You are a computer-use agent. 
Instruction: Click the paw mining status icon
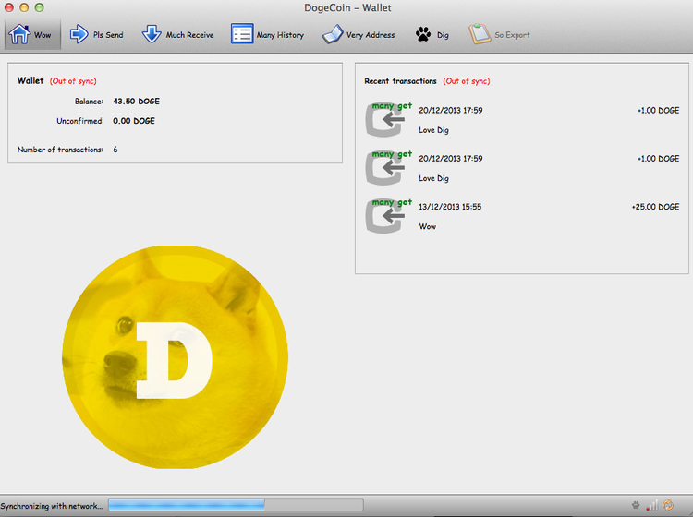636,505
